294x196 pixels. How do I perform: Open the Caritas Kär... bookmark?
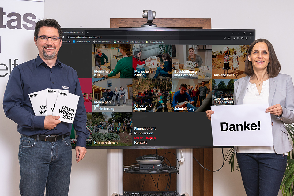pyautogui.click(x=66, y=41)
